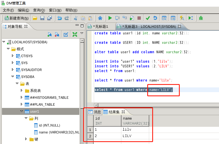Viewport: 219px width, 144px height.
Task: Paste using the clipboard icon
Action: 90,18
